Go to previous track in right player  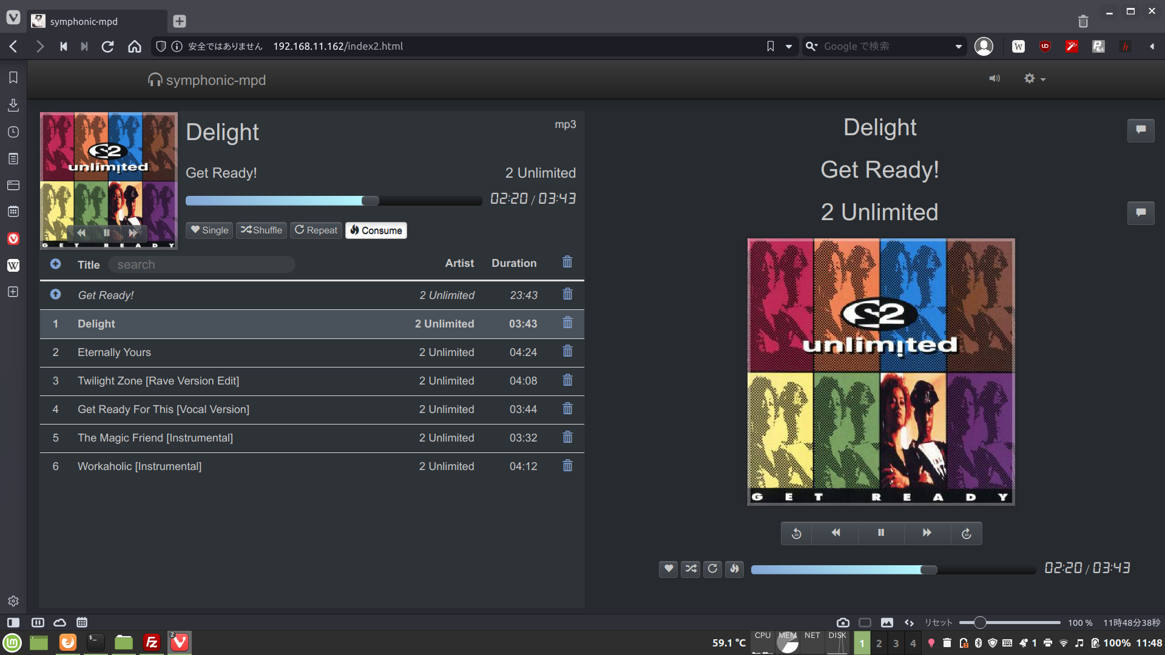[836, 533]
